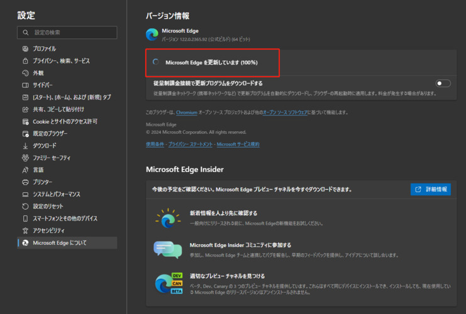
Task: Click the external link icon on 詳細情報 button
Action: coord(418,190)
